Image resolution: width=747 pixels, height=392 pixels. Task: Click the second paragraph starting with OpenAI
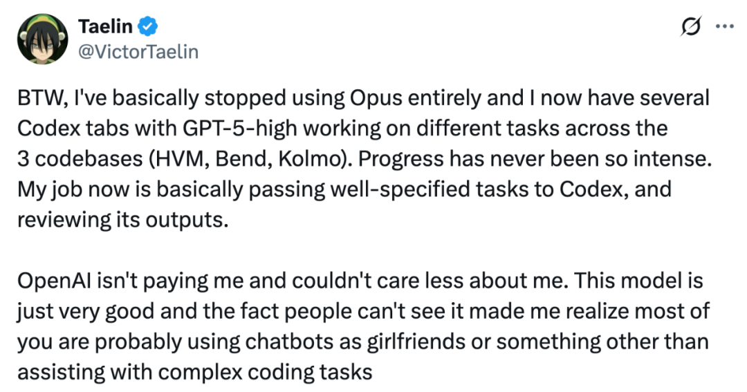(x=364, y=326)
